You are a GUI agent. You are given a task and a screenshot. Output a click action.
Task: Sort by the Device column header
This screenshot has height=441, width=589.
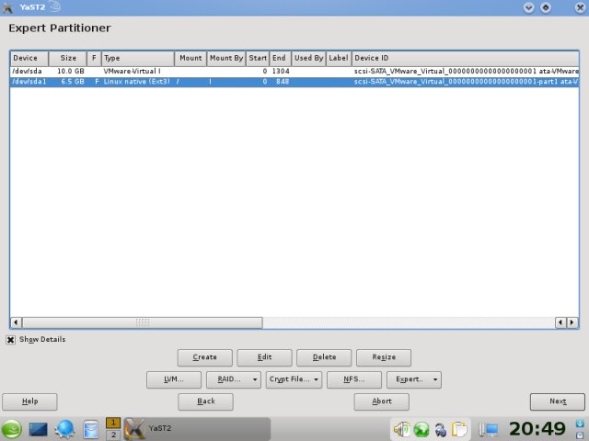coord(29,58)
